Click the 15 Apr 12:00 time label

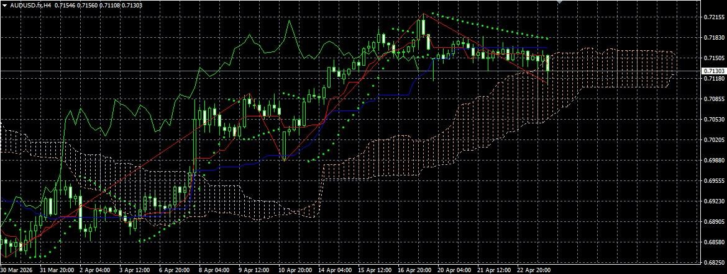(x=374, y=270)
